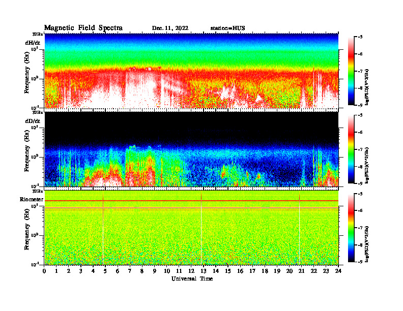Click the hour '2' tick label
Screen dimensions: 403x311
pyautogui.click(x=69, y=271)
